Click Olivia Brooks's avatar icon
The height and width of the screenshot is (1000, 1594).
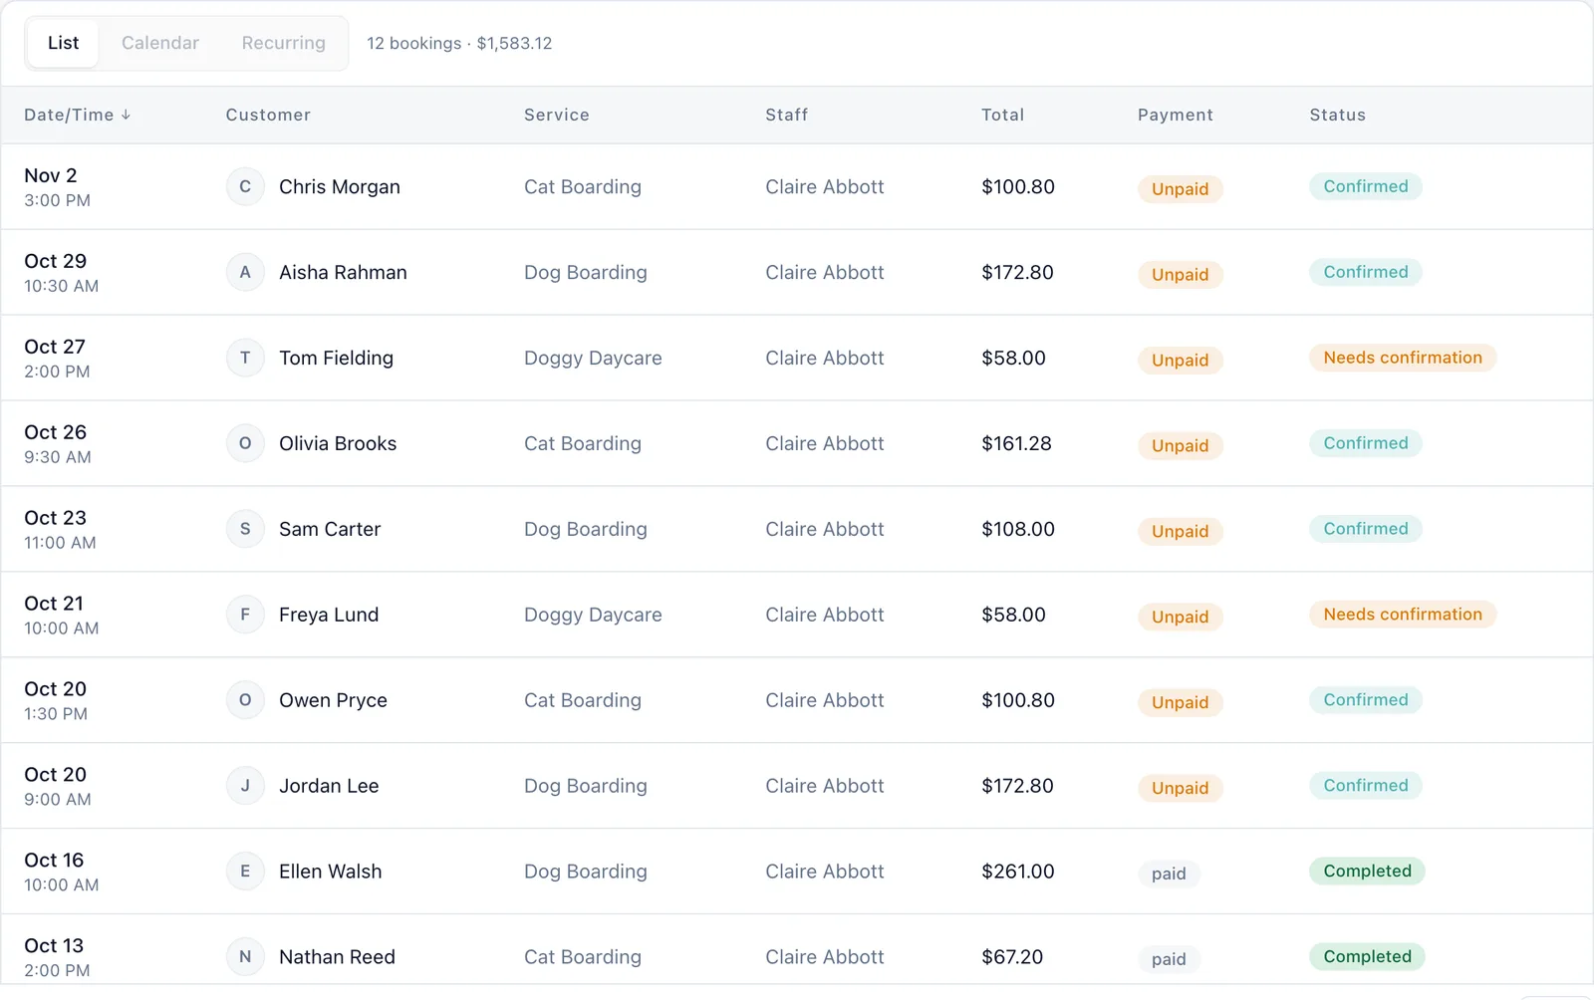point(245,443)
